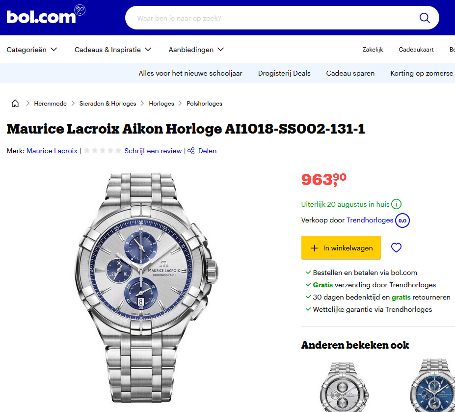Add the watch to your wishlist with the heart icon
The height and width of the screenshot is (412, 455).
point(396,247)
